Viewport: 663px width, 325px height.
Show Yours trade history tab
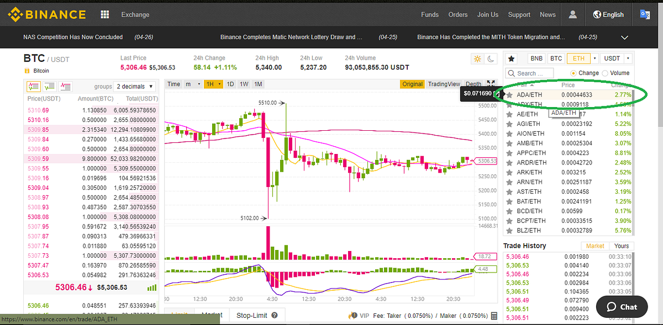pyautogui.click(x=622, y=246)
